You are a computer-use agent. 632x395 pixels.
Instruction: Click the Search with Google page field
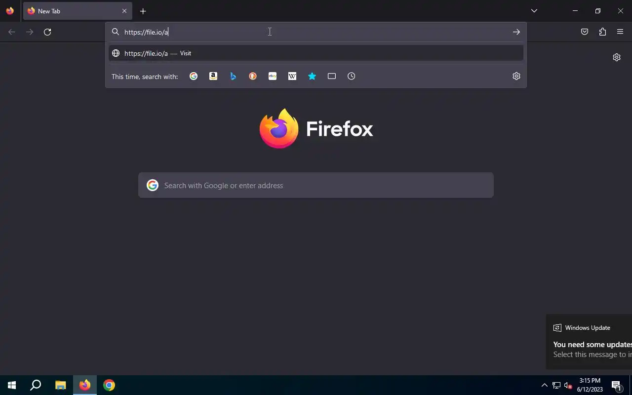[316, 185]
